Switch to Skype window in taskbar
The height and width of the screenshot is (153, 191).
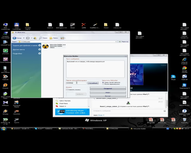click(45, 129)
